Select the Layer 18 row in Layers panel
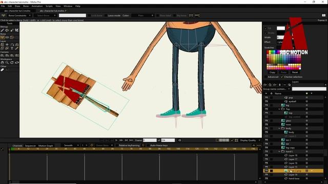The height and width of the screenshot is (184, 328). (x=293, y=155)
